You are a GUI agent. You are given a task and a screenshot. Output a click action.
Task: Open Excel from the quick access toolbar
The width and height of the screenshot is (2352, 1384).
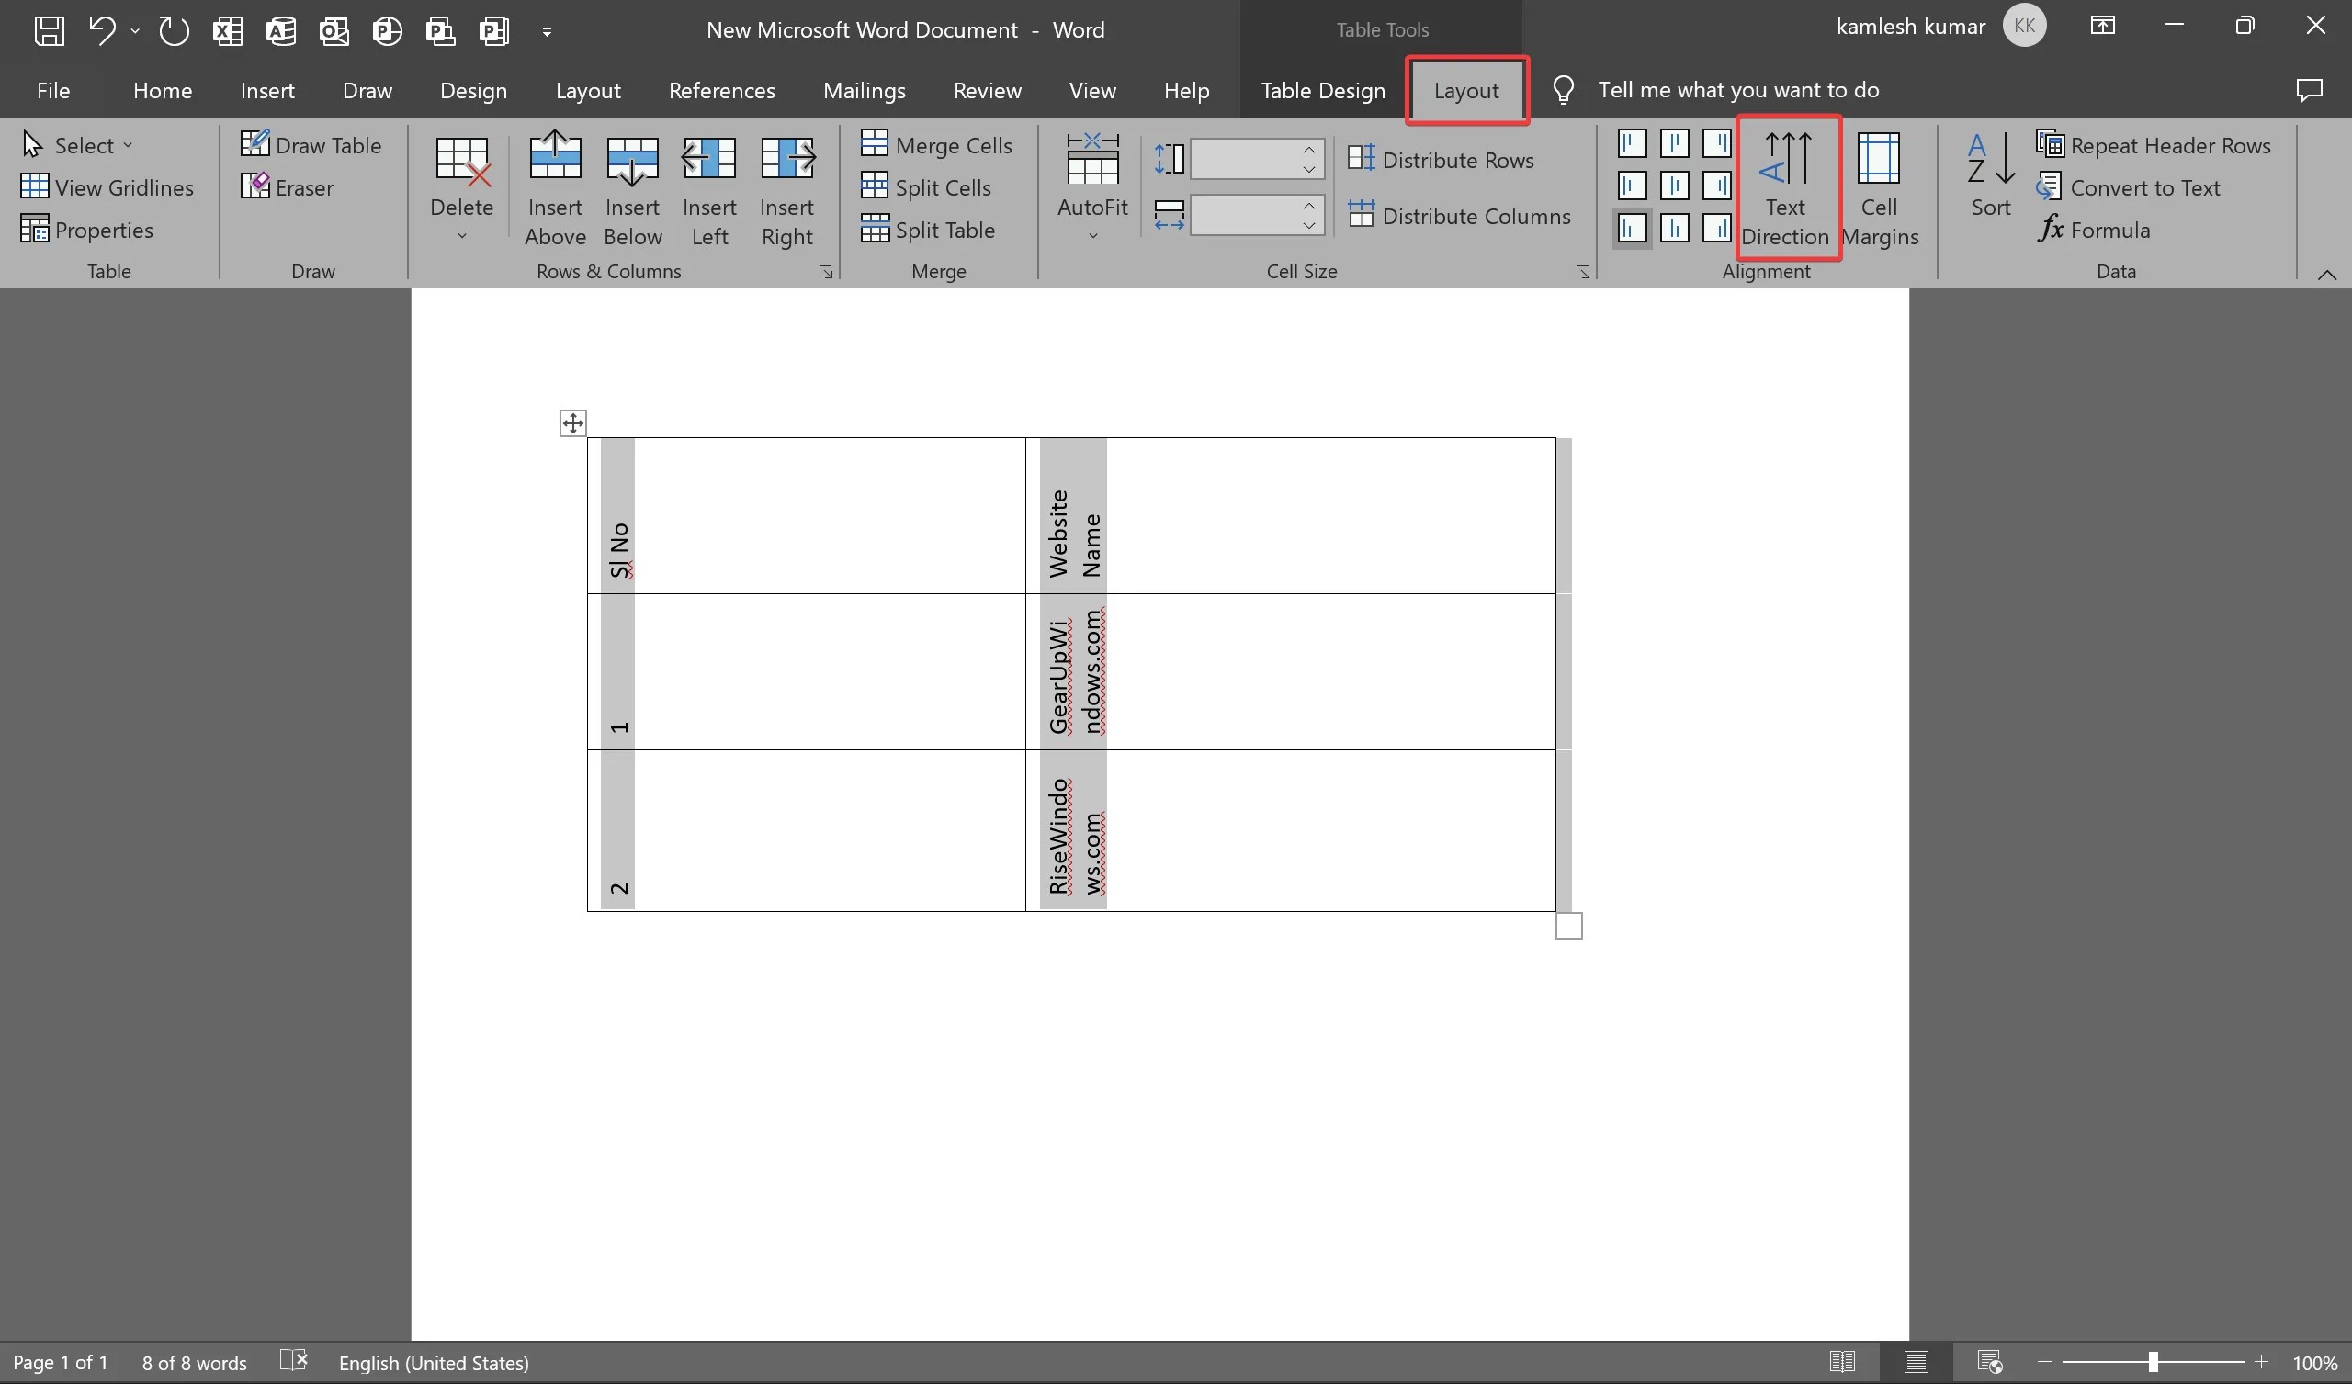click(227, 31)
